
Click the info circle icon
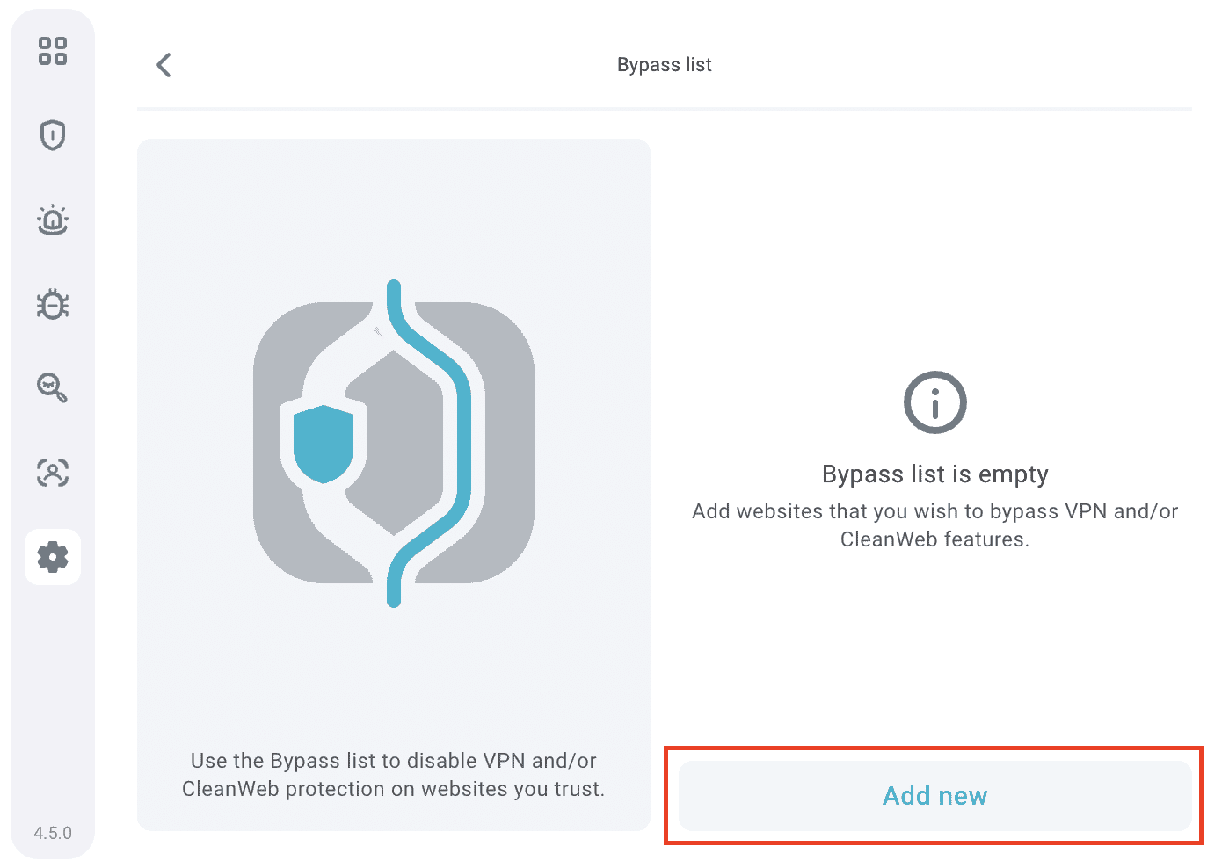click(934, 402)
